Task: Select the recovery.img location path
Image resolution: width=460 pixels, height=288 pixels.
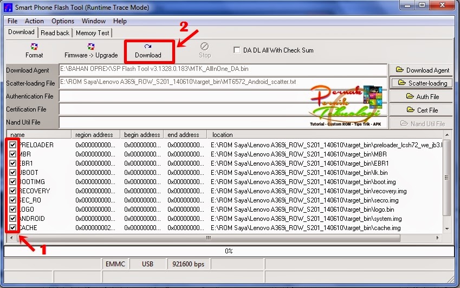Action: (309, 191)
